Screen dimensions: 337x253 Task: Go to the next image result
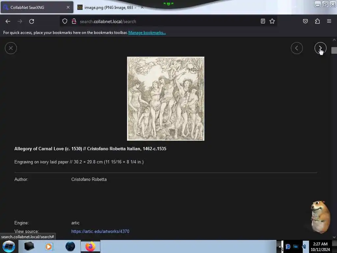320,48
